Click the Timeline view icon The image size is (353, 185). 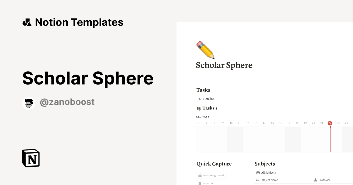pyautogui.click(x=200, y=99)
